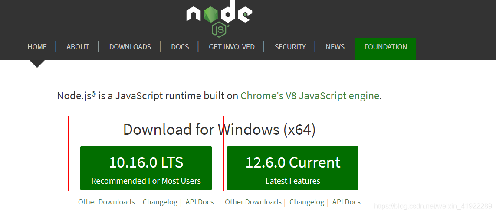Open the DOCS section
496x214 pixels.
click(x=180, y=47)
